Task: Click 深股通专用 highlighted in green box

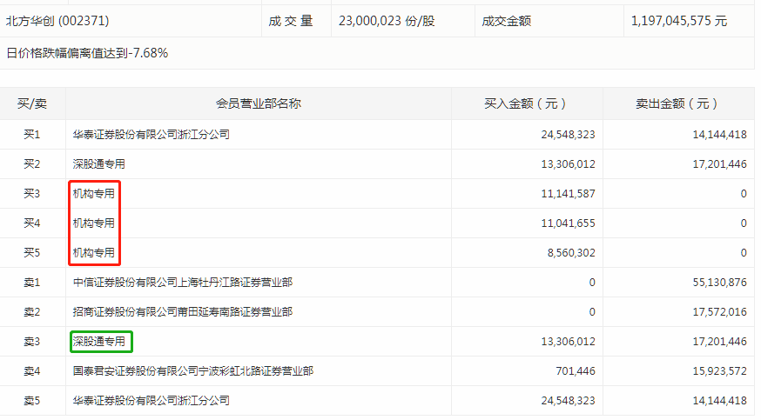Action: [x=99, y=342]
